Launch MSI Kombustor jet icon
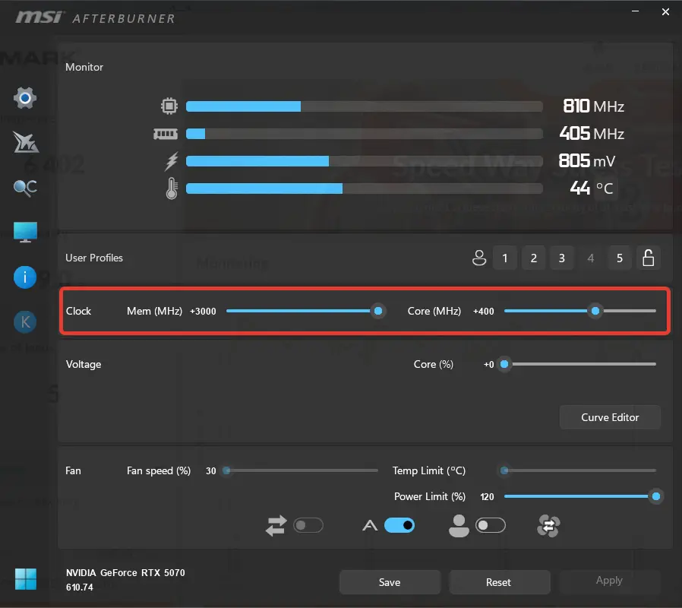 (25, 142)
